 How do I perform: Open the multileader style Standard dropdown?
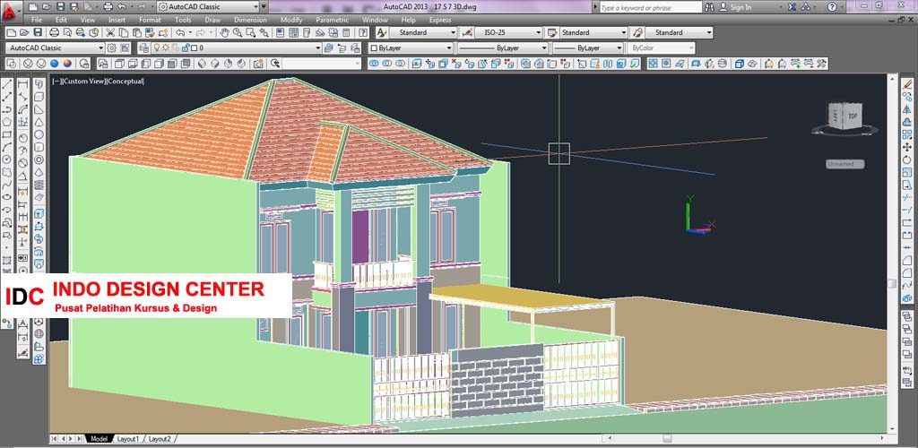click(x=709, y=33)
